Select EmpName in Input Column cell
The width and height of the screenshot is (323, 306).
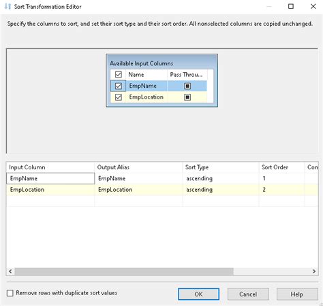(x=50, y=178)
